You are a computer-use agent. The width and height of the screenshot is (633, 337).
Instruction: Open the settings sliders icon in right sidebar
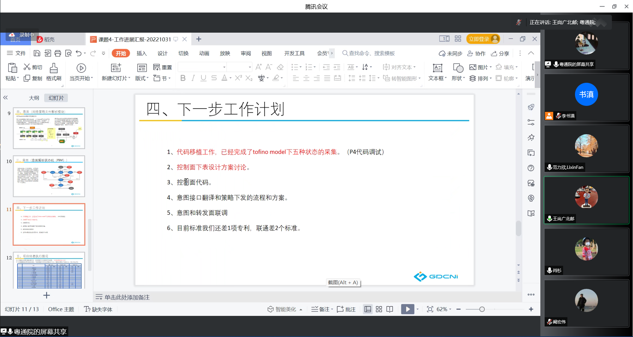pos(531,122)
